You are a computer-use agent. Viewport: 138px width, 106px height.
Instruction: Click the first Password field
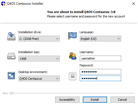point(100,72)
